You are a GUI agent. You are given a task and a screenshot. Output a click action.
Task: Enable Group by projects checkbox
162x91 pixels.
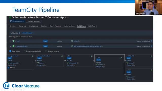(46, 51)
